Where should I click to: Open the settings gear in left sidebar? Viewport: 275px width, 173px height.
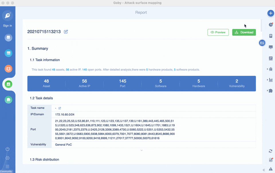pos(7,158)
